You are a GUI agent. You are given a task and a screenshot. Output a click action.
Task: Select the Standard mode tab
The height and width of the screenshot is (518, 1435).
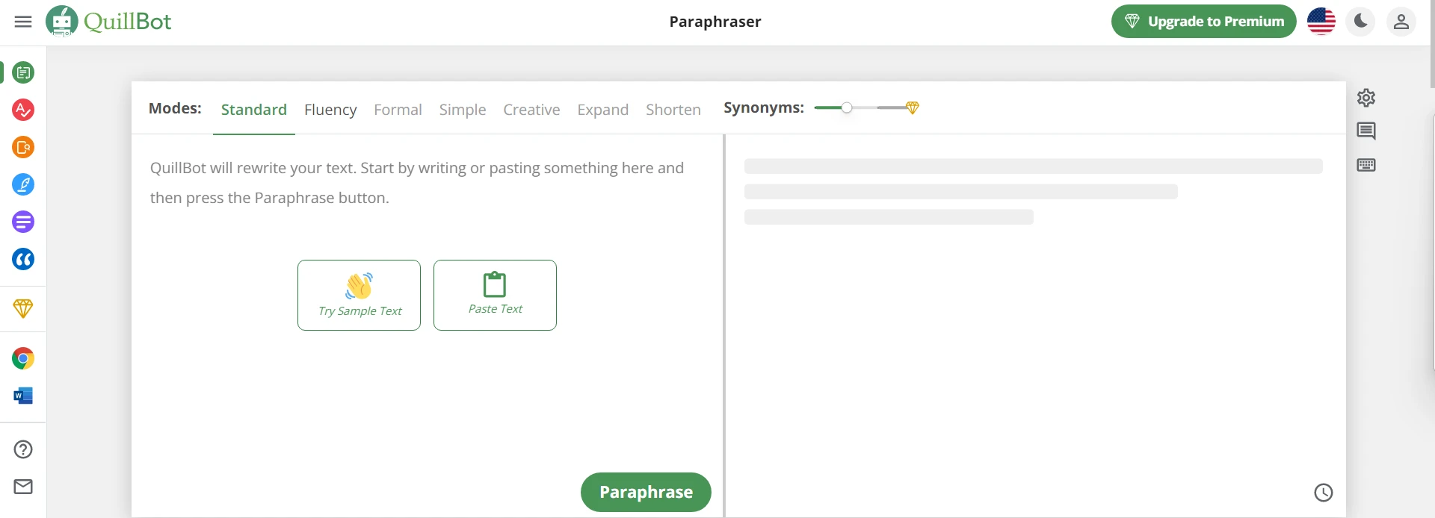tap(254, 110)
